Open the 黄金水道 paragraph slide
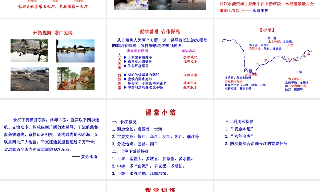The image size is (320, 192). pyautogui.click(x=53, y=140)
